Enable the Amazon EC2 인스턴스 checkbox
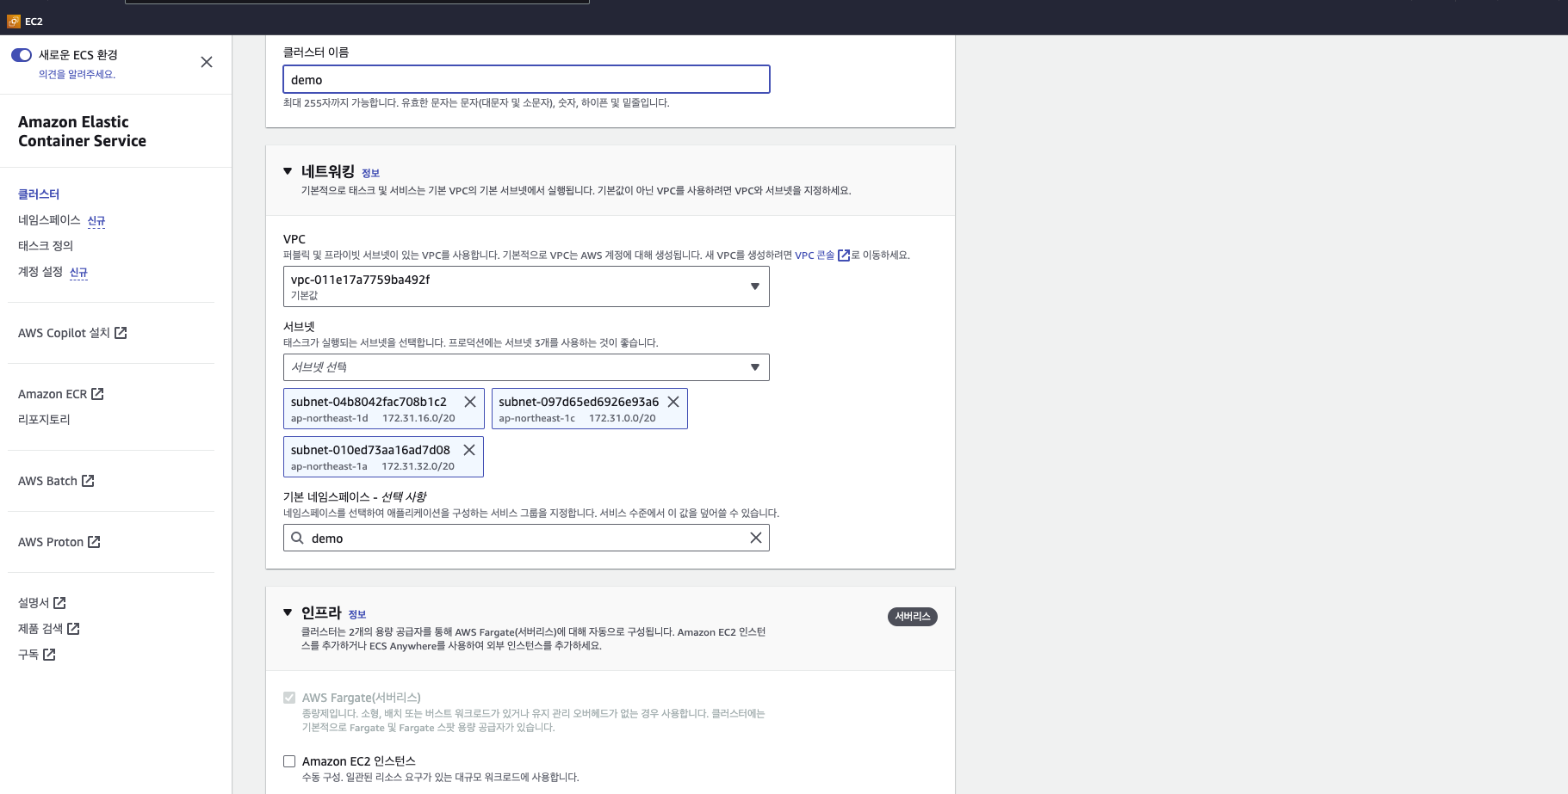The height and width of the screenshot is (794, 1568). (289, 761)
